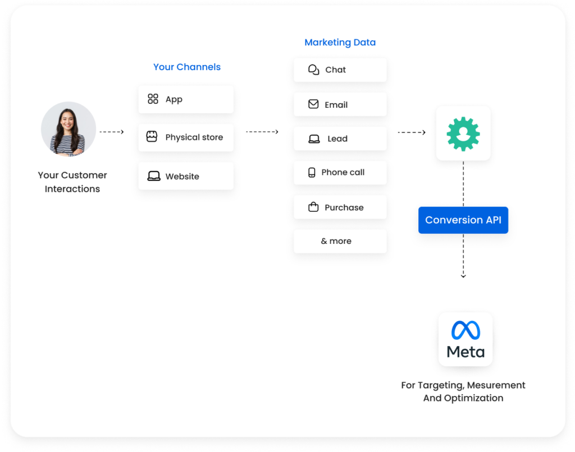This screenshot has width=575, height=452.
Task: Click the Physical store shop icon
Action: click(x=152, y=137)
